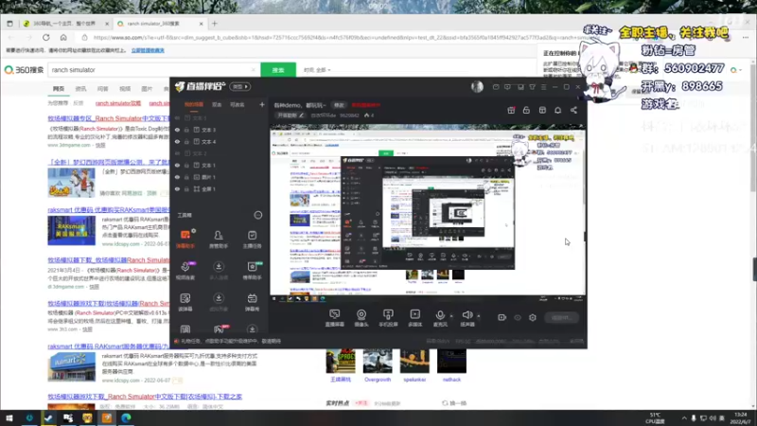Add 直播屏幕 screen capture source

pyautogui.click(x=335, y=318)
